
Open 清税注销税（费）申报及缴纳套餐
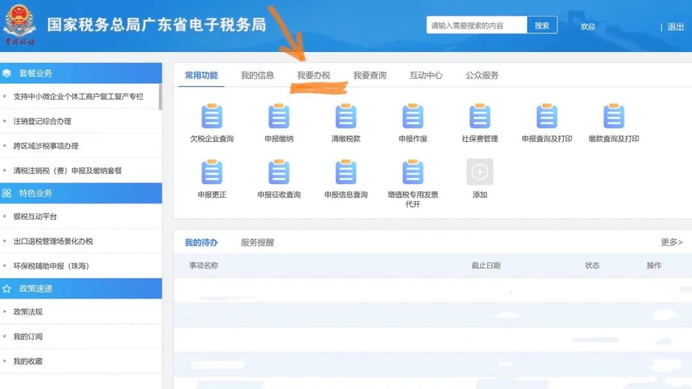[x=67, y=170]
